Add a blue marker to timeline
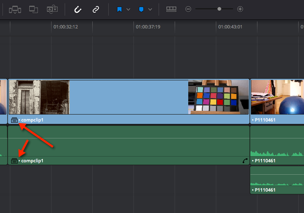Screen dimensions: 304x213 click(x=141, y=9)
